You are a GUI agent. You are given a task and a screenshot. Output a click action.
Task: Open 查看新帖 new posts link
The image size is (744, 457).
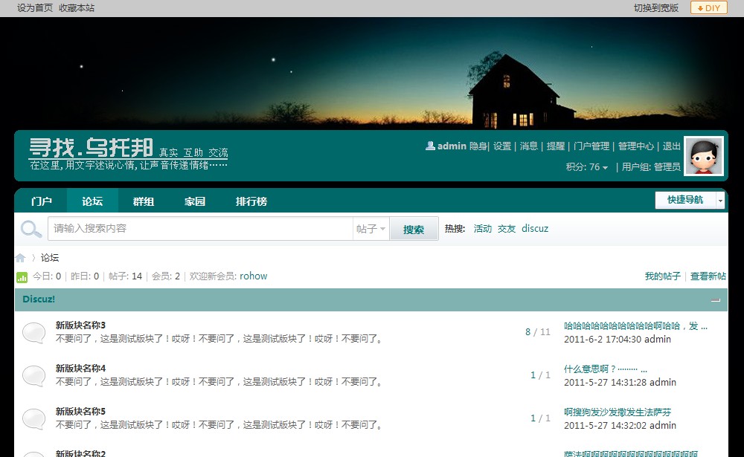click(708, 276)
